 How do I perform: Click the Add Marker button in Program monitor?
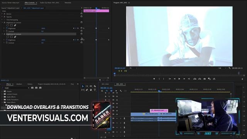click(x=154, y=79)
